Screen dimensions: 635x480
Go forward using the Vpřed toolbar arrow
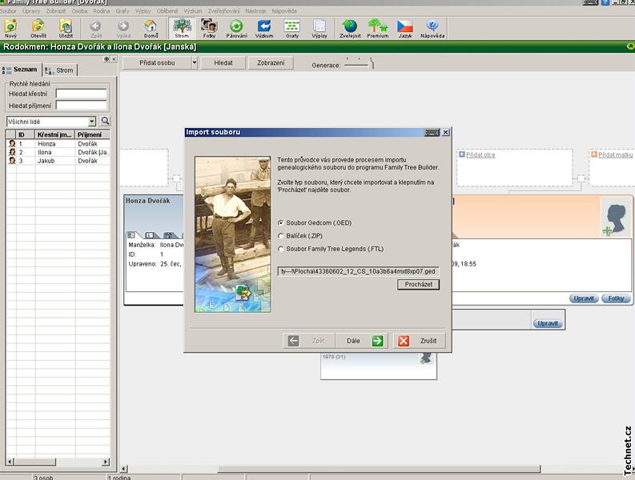(123, 27)
